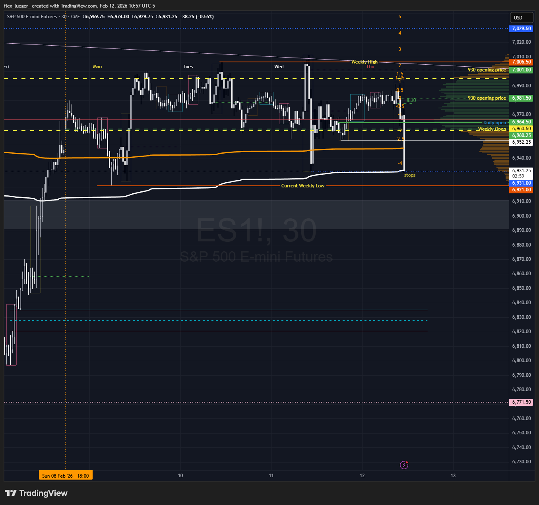Click the Sun 08 Feb '26 date marker
Viewport: 539px width, 505px height.
point(66,476)
